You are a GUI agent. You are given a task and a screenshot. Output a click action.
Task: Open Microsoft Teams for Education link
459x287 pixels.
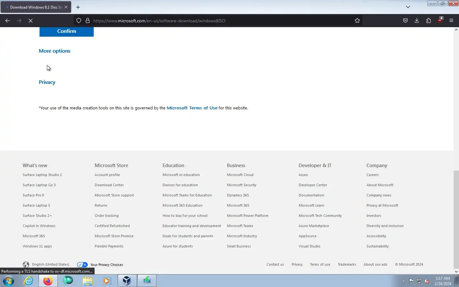[187, 195]
